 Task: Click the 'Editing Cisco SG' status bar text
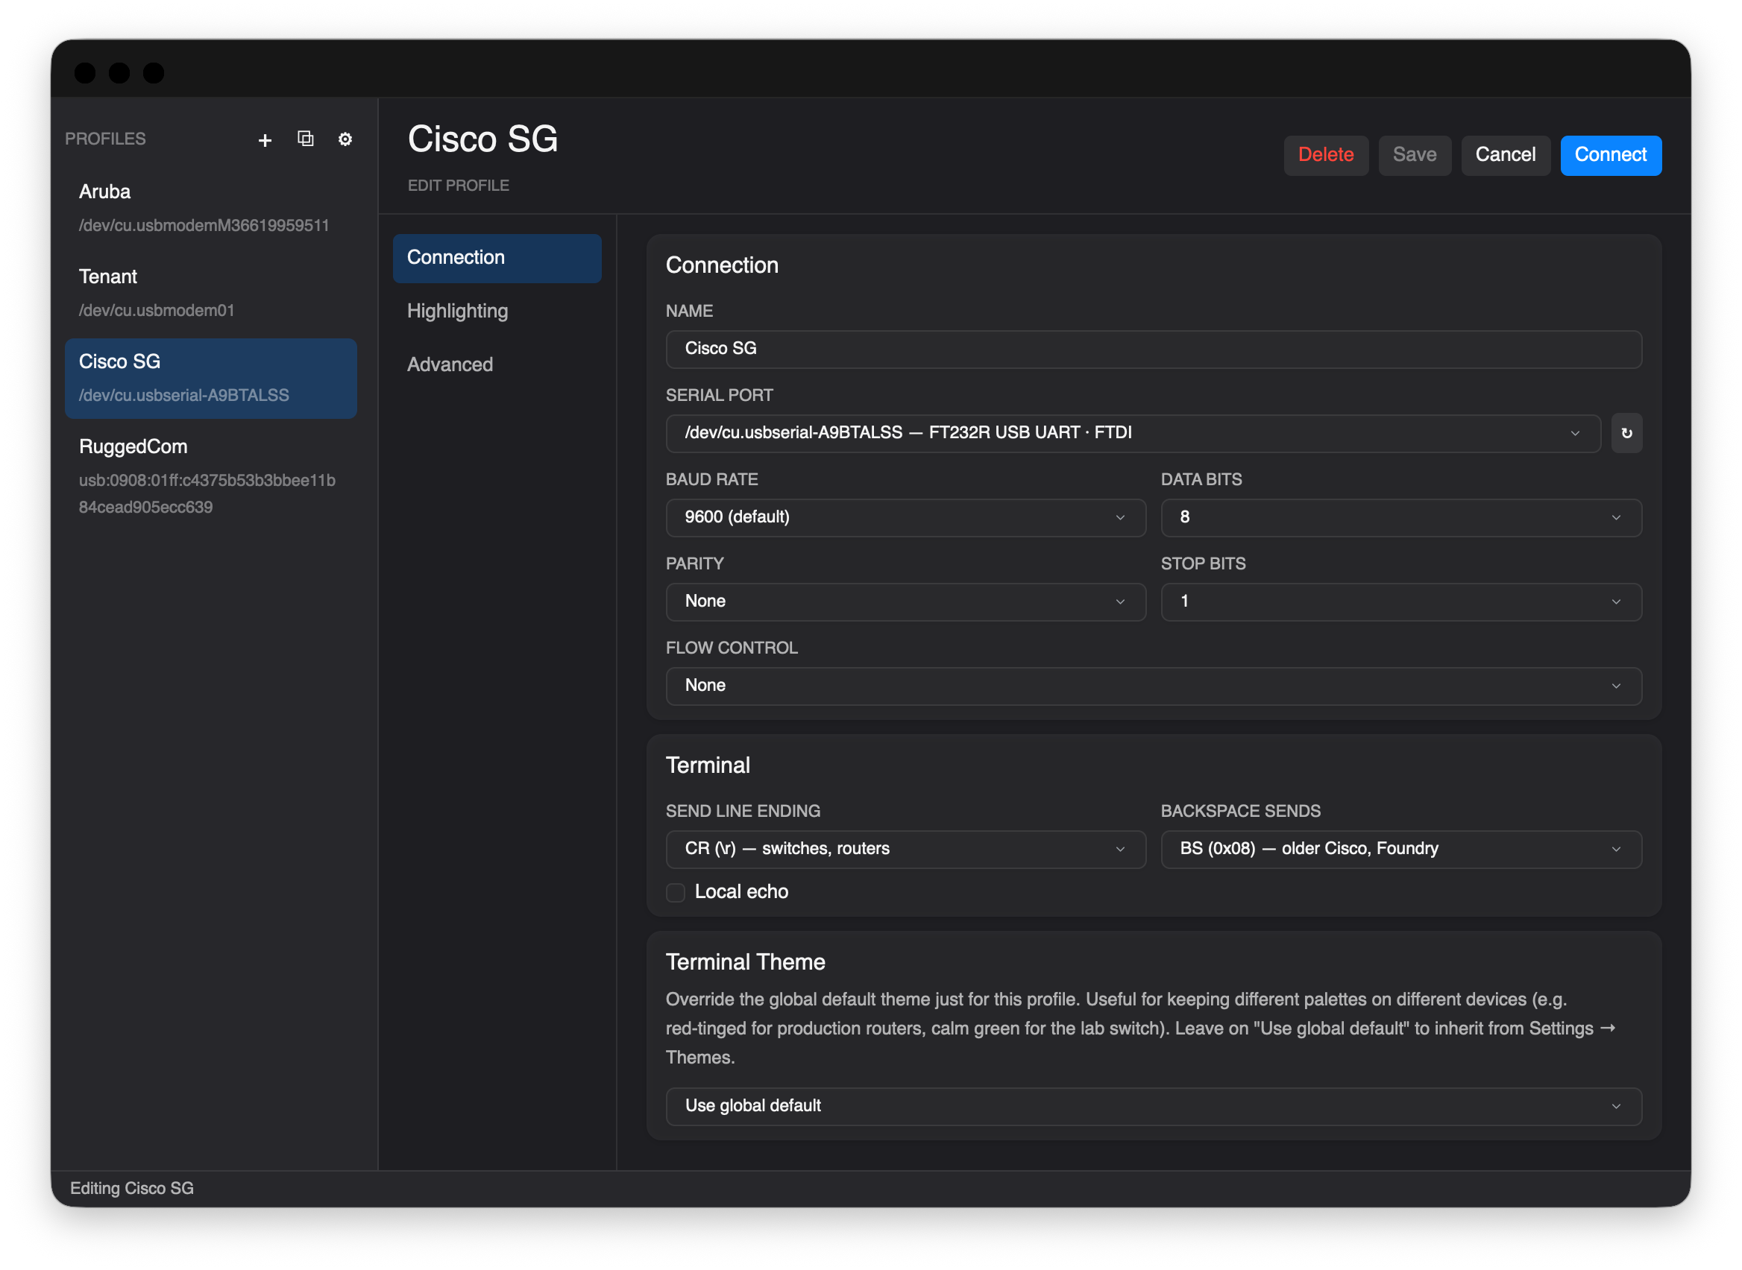pyautogui.click(x=132, y=1189)
